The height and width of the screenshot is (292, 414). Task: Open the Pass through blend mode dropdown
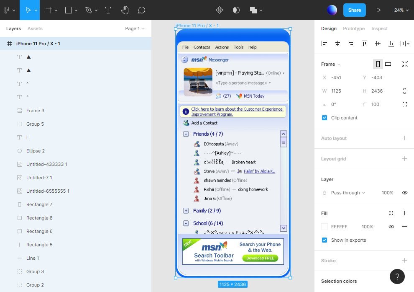pyautogui.click(x=348, y=193)
